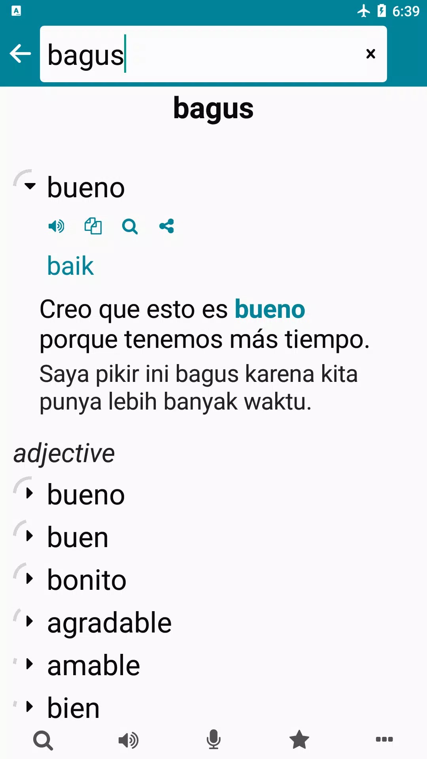The width and height of the screenshot is (427, 759).
Task: Start voice input with microphone
Action: (x=213, y=740)
